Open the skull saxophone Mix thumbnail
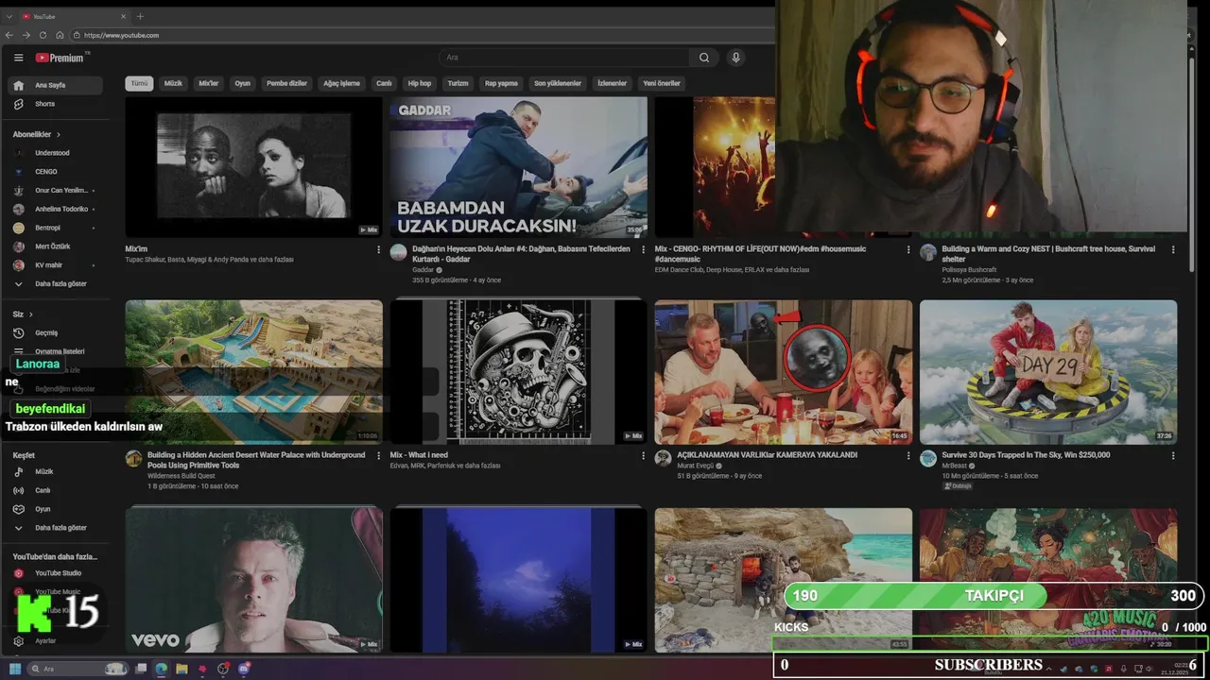The width and height of the screenshot is (1210, 680). click(x=519, y=371)
